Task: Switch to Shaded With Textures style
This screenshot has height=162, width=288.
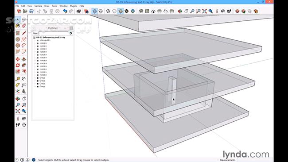Action: [x=127, y=11]
